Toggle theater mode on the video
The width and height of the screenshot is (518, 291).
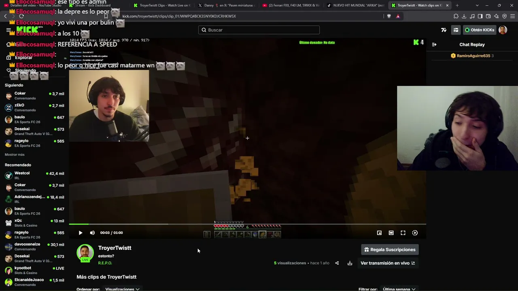391,233
